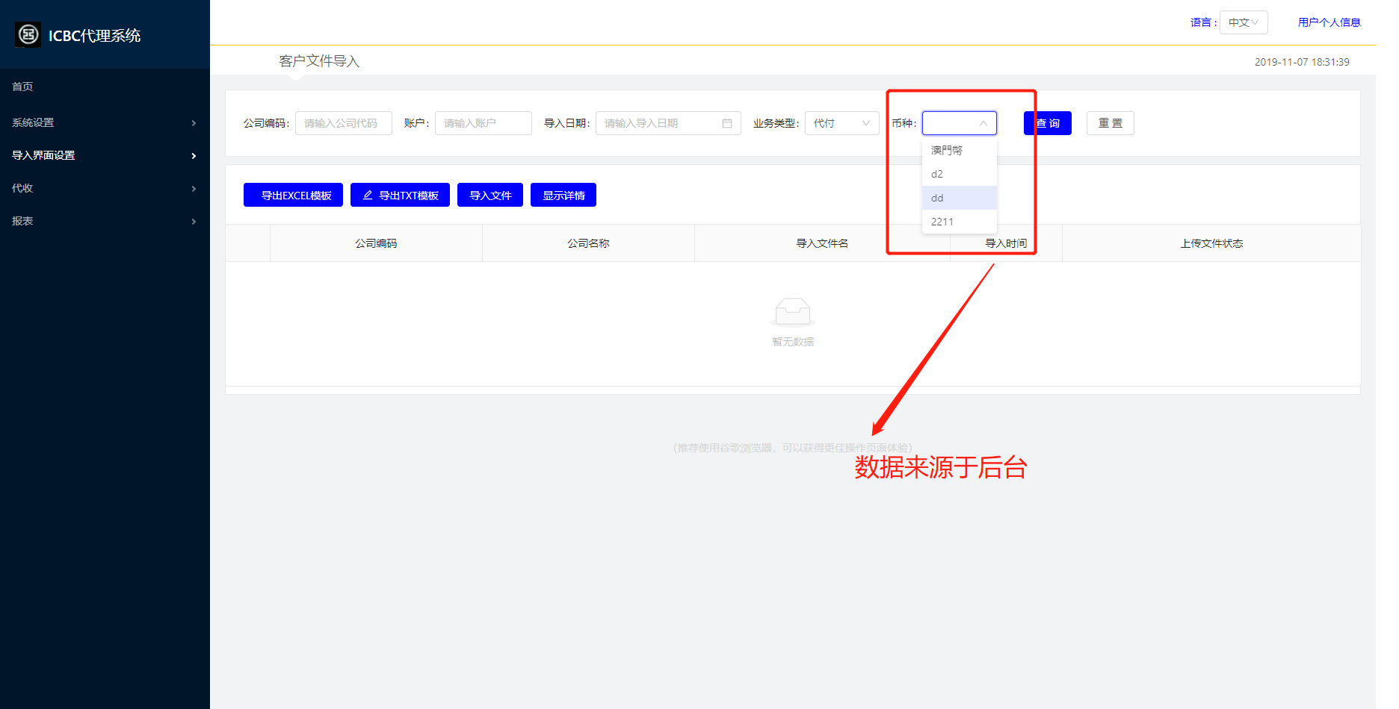
Task: Click 导入文件名 column header
Action: coord(822,243)
